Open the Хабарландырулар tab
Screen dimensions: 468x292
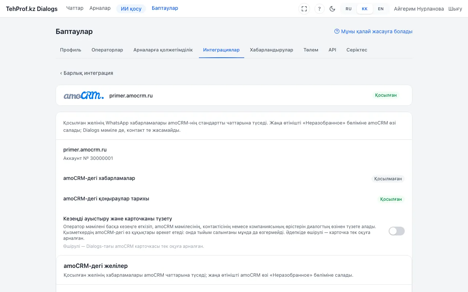pos(272,50)
